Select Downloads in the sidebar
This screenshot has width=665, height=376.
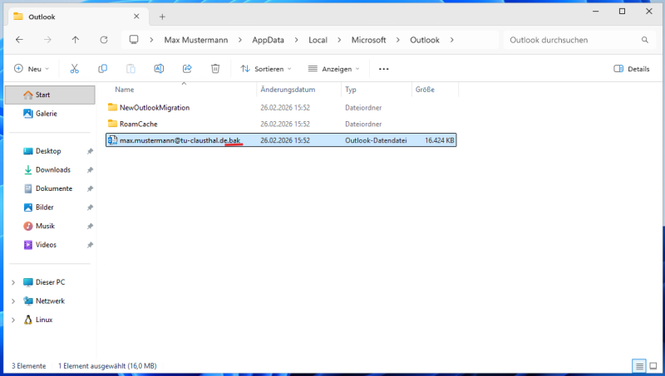tap(52, 169)
